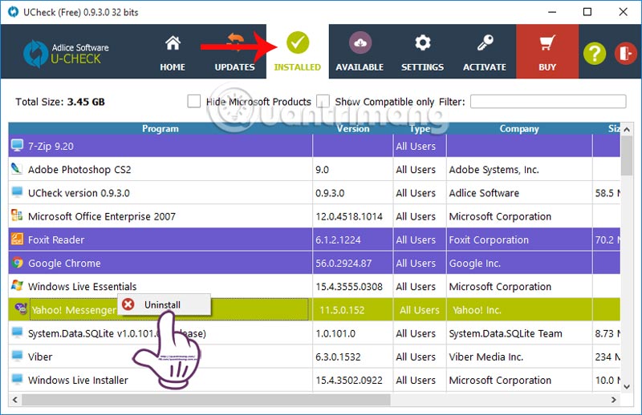Select the 7-Zip 9.20 row
The image size is (642, 415).
314,146
